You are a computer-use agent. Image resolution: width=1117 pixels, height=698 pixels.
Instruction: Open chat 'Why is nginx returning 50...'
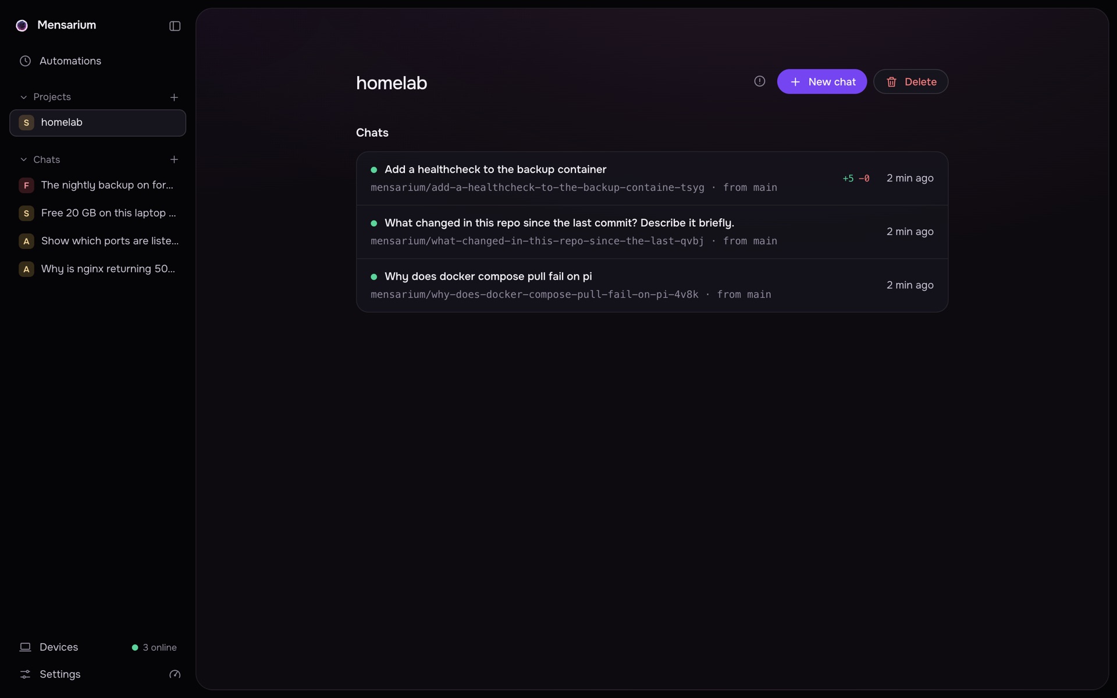98,269
